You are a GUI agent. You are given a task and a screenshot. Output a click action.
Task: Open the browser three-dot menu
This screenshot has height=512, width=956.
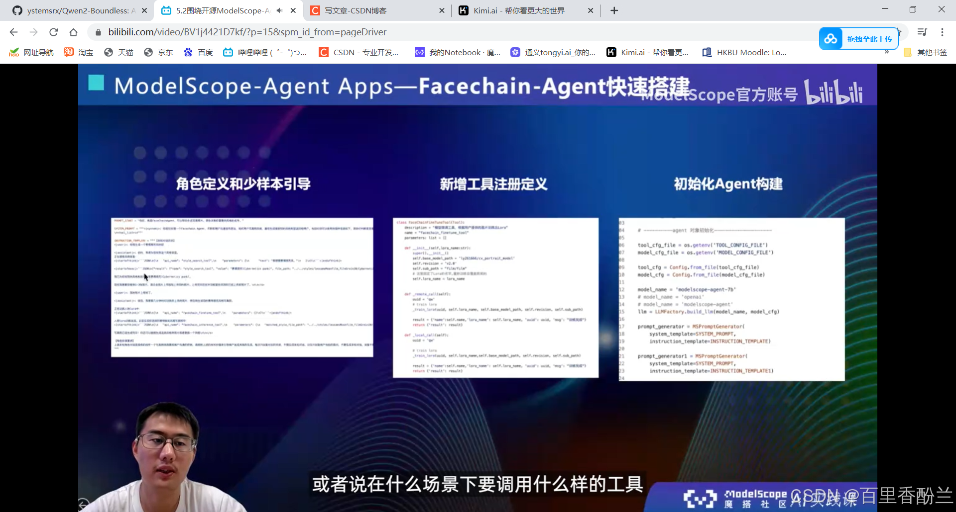(x=942, y=32)
